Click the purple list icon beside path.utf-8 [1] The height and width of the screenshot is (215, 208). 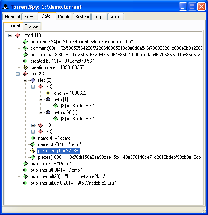pyautogui.click(x=48, y=112)
